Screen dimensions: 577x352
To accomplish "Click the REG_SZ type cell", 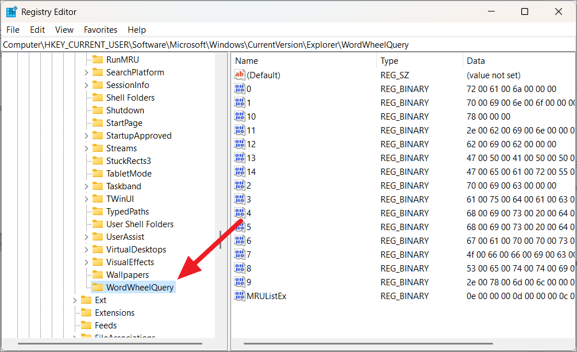I will click(394, 75).
